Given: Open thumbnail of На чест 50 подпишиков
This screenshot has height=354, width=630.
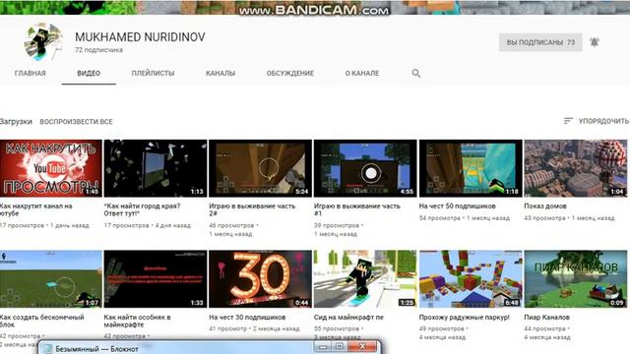Looking at the screenshot, I should click(x=471, y=168).
